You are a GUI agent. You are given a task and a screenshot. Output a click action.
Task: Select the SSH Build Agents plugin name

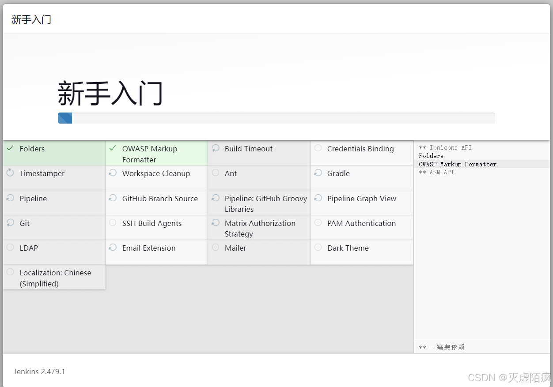click(x=152, y=223)
